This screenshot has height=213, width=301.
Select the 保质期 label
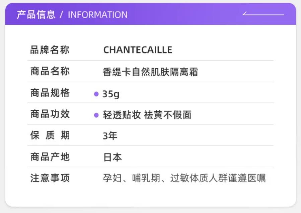50,135
